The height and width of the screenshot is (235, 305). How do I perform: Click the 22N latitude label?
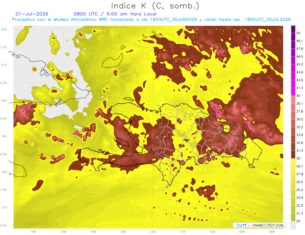(x=4, y=29)
